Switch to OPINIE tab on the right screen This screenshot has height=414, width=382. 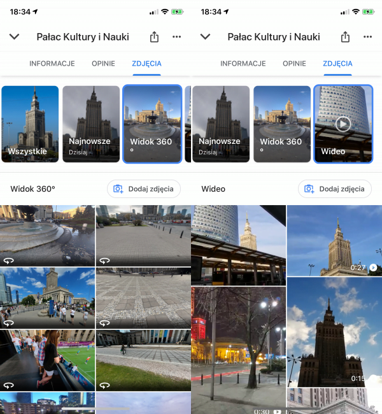point(294,64)
